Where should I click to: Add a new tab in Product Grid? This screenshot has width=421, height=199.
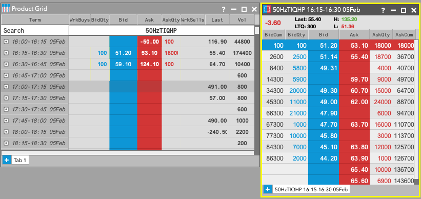7,161
